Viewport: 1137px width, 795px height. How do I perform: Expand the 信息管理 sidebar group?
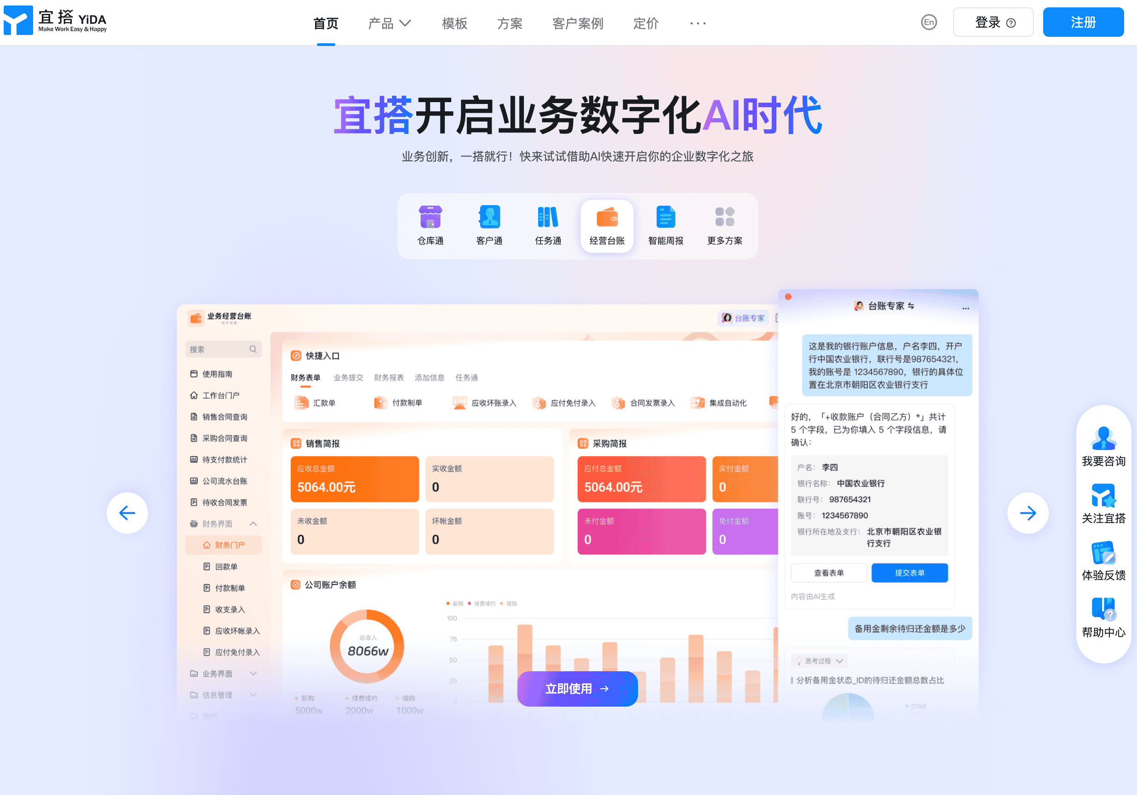click(x=253, y=695)
